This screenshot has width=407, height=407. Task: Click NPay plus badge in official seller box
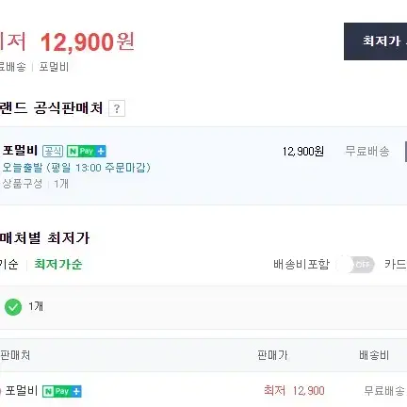87,152
